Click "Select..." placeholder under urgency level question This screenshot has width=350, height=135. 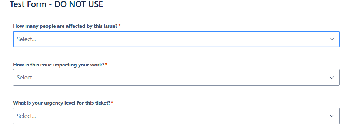coord(26,116)
